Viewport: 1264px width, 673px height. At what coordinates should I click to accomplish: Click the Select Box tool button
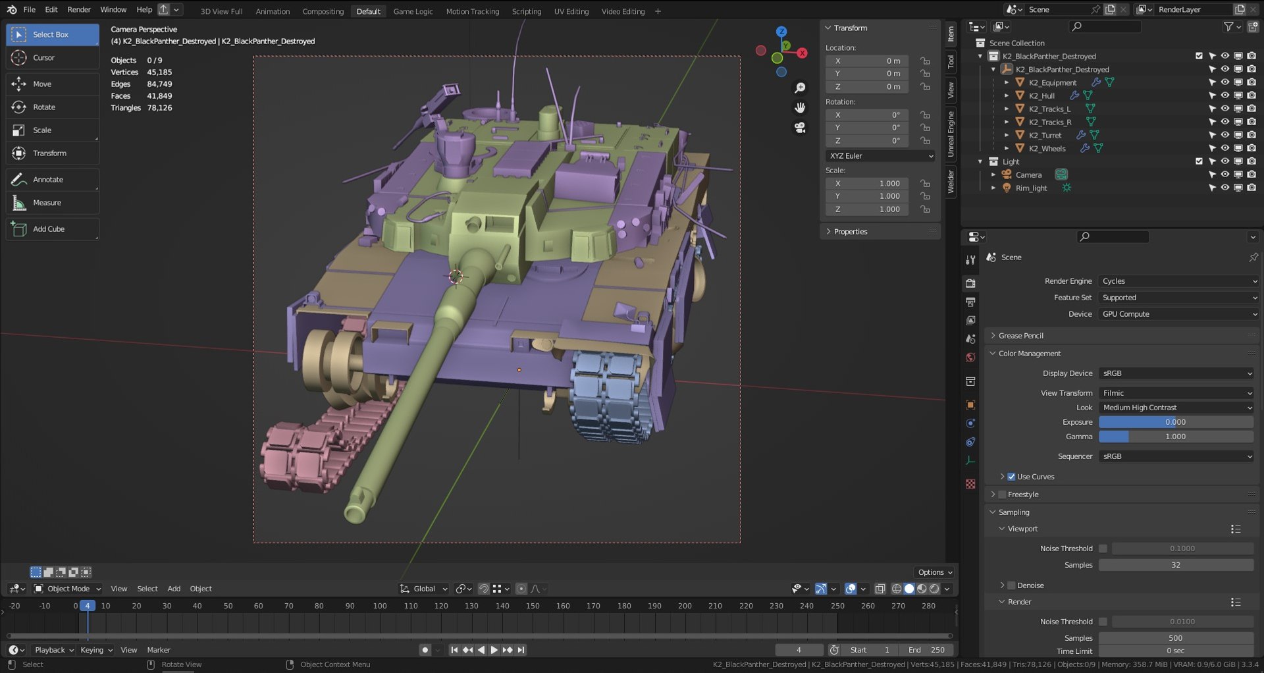click(x=53, y=35)
